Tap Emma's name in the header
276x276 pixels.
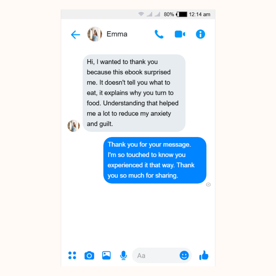(x=117, y=34)
